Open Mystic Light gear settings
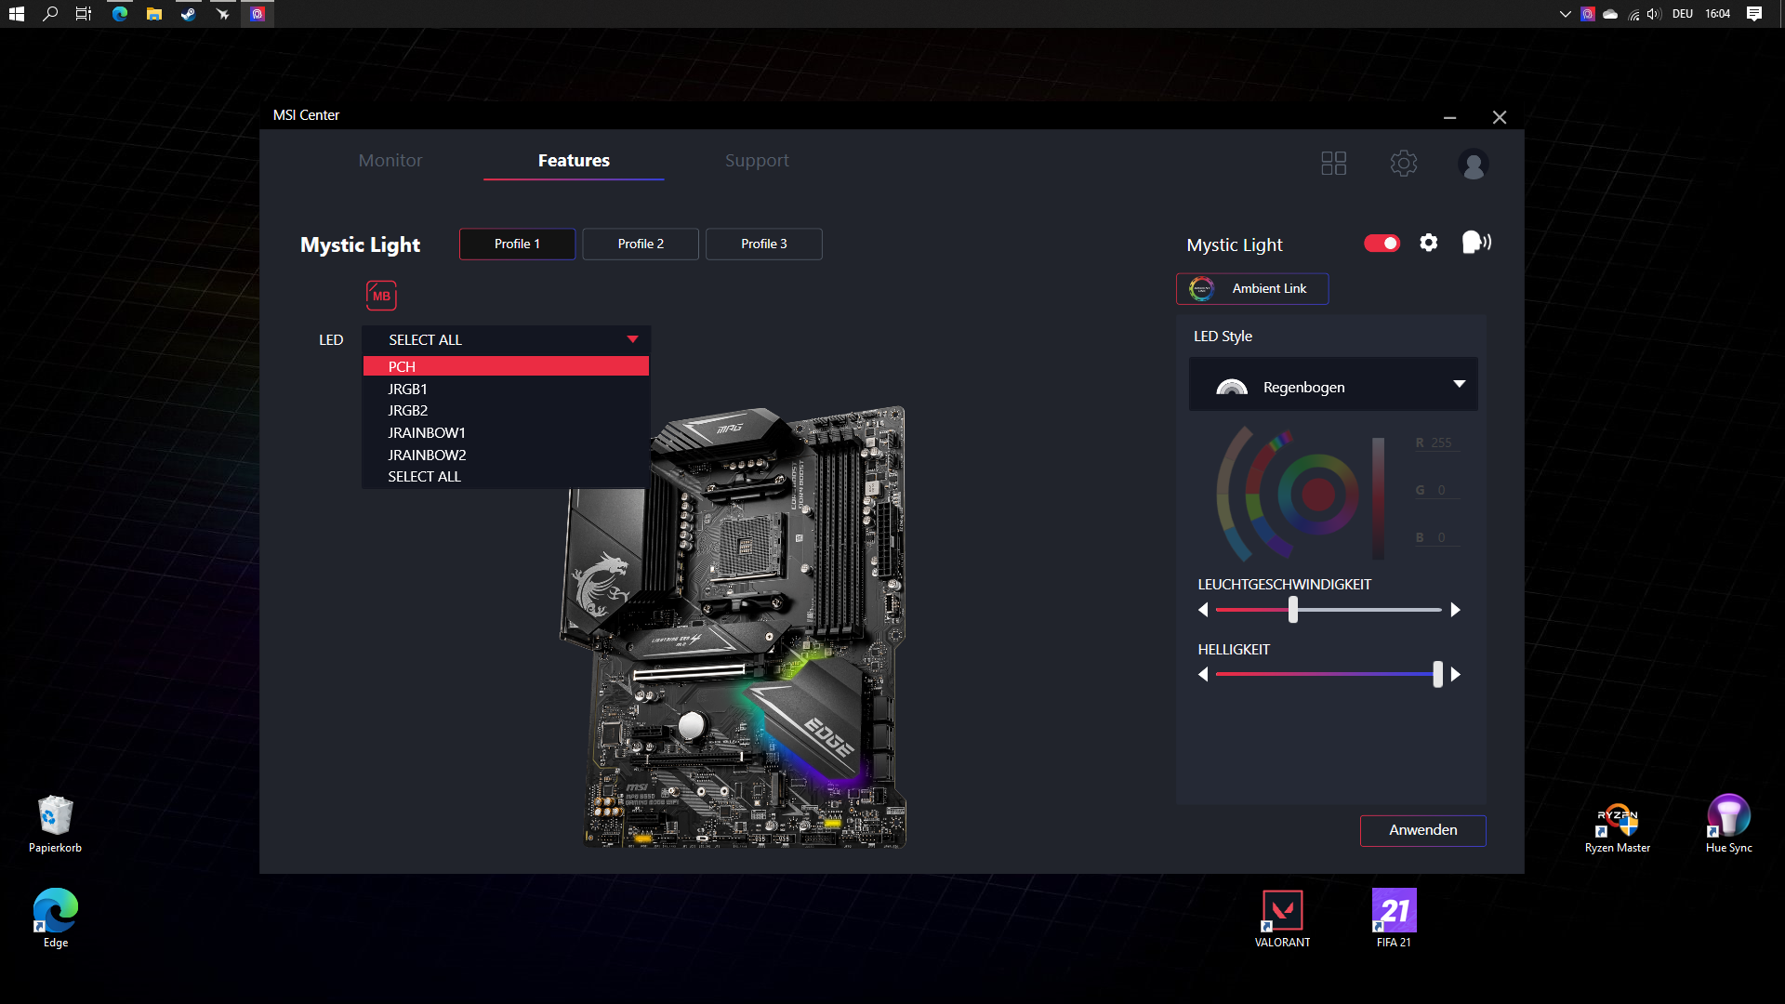This screenshot has height=1004, width=1785. pyautogui.click(x=1429, y=243)
